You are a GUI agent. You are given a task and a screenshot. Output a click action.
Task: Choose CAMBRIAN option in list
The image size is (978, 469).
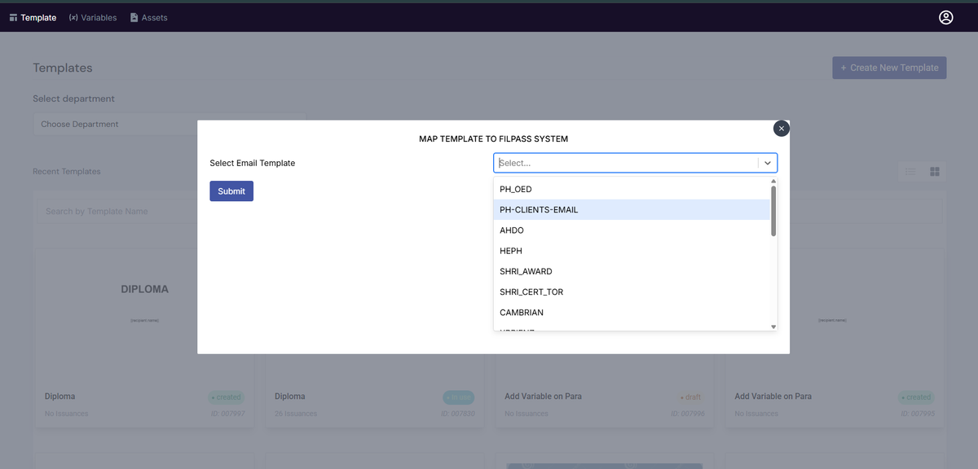point(632,313)
